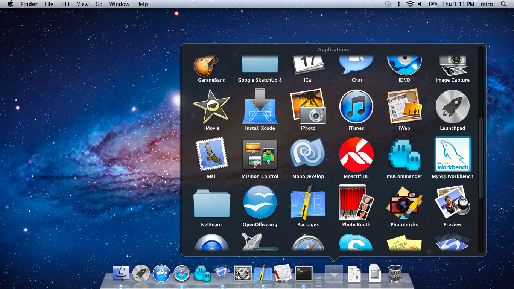Open iPhoto from the Applications grid
The width and height of the screenshot is (514, 289).
308,106
